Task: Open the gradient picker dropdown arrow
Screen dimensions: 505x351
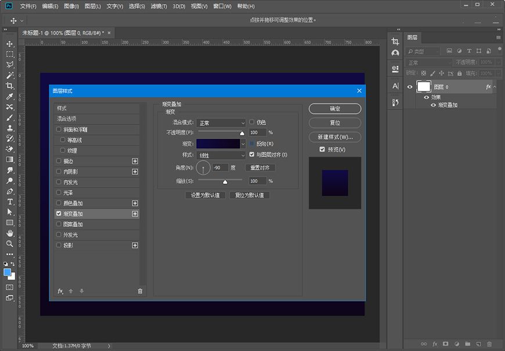Action: pyautogui.click(x=243, y=144)
